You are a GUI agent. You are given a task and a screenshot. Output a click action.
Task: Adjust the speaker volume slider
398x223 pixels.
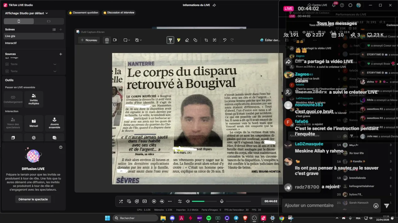(x=204, y=201)
